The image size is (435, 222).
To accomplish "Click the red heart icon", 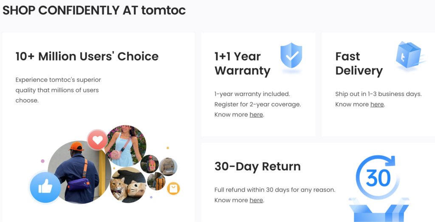I will (x=98, y=139).
